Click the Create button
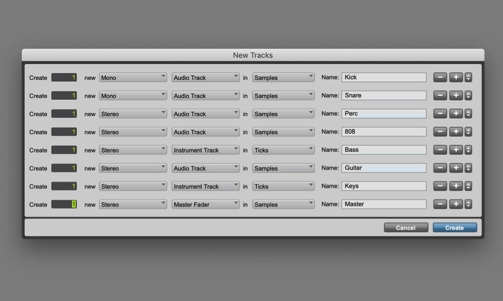 455,227
